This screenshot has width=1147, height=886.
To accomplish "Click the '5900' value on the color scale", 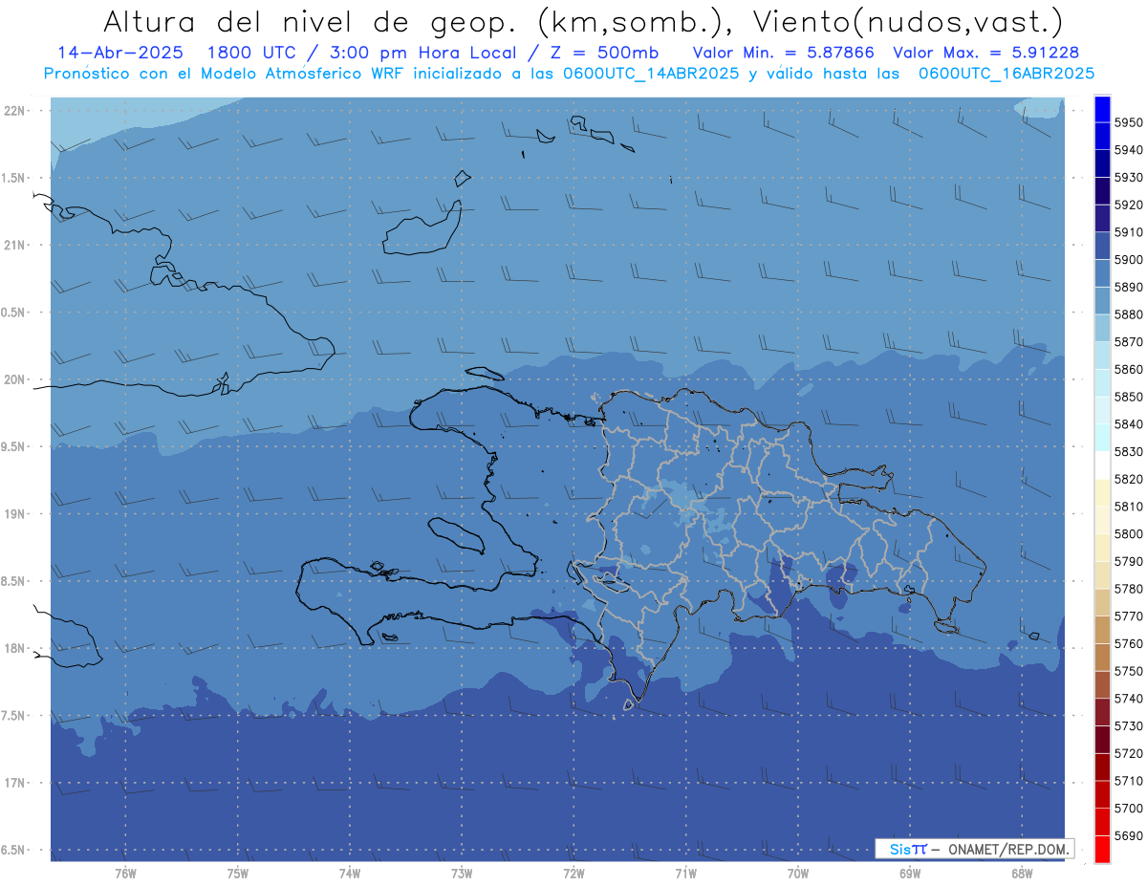I will tap(1129, 260).
